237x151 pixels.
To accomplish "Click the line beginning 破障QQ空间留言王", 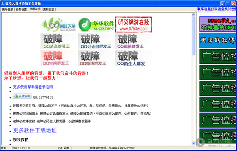I will [x=82, y=114].
